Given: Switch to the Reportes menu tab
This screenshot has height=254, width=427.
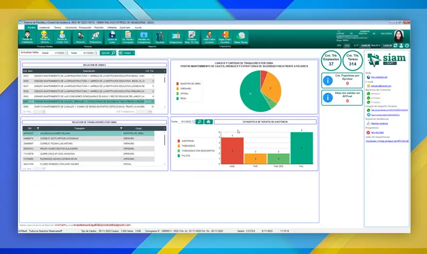Looking at the screenshot, I should 99,28.
